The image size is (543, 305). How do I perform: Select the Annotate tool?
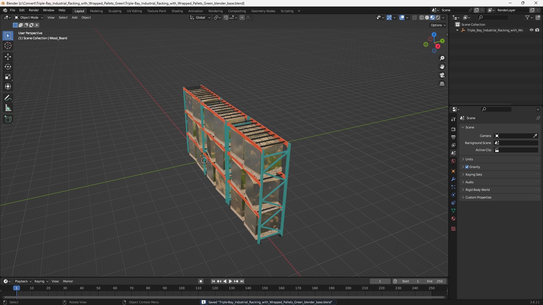[8, 98]
